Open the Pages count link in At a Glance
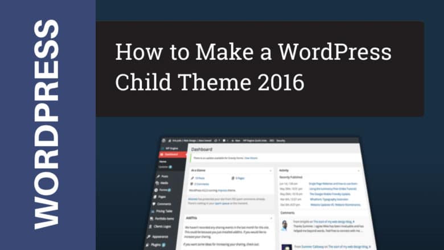The height and width of the screenshot is (250, 444). click(240, 178)
